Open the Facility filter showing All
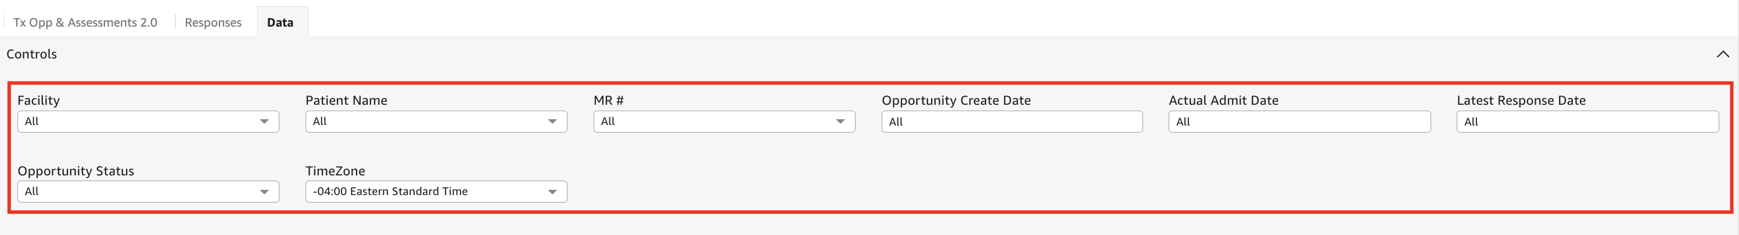This screenshot has width=1739, height=235. point(135,122)
